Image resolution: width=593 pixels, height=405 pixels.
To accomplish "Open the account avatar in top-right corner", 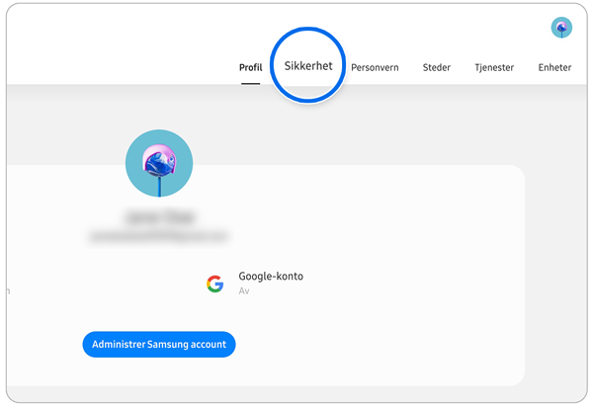I will (x=561, y=28).
